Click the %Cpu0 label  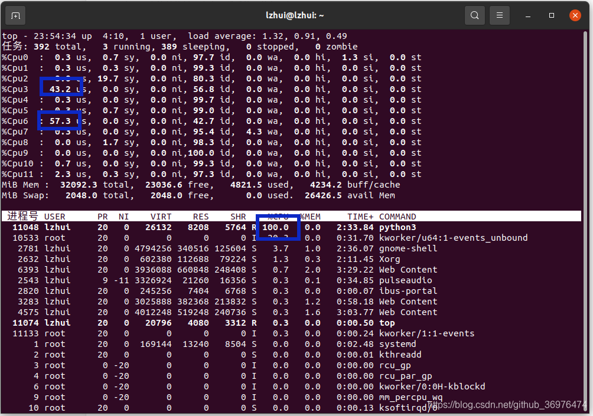click(x=15, y=57)
